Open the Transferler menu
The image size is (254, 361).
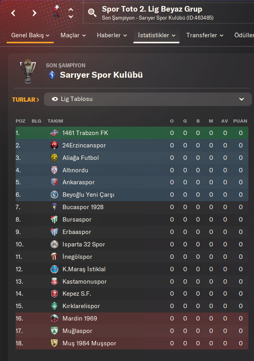[x=204, y=35]
